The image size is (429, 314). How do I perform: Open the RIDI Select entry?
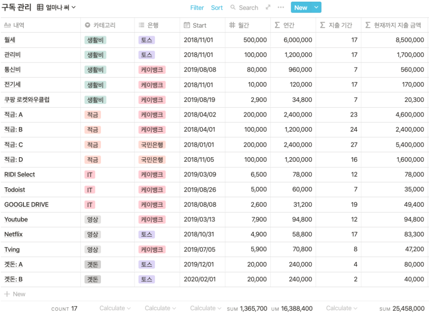pos(20,174)
